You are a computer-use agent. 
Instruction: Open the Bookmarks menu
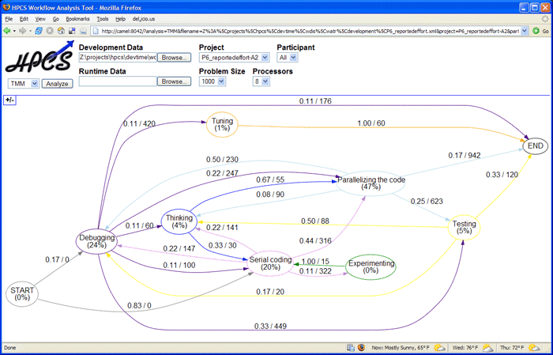tap(77, 18)
